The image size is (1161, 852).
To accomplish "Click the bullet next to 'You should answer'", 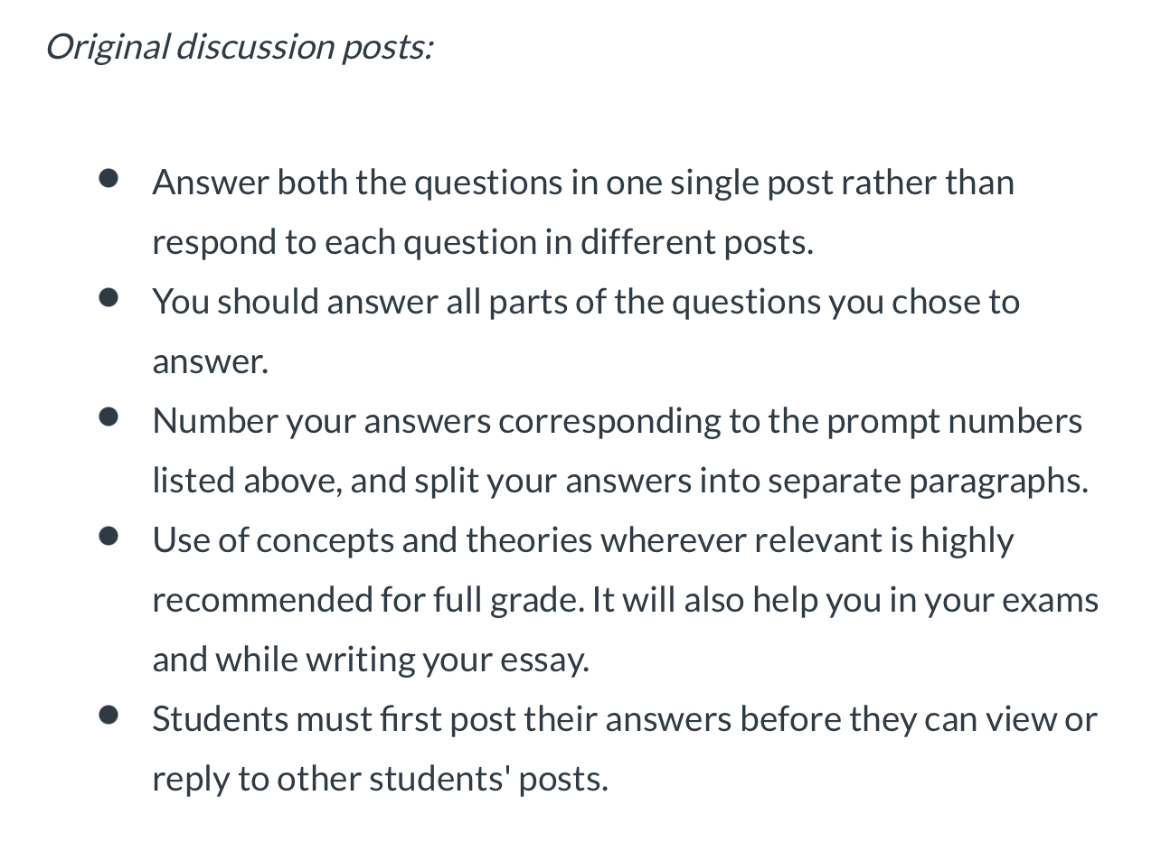I will [x=109, y=297].
